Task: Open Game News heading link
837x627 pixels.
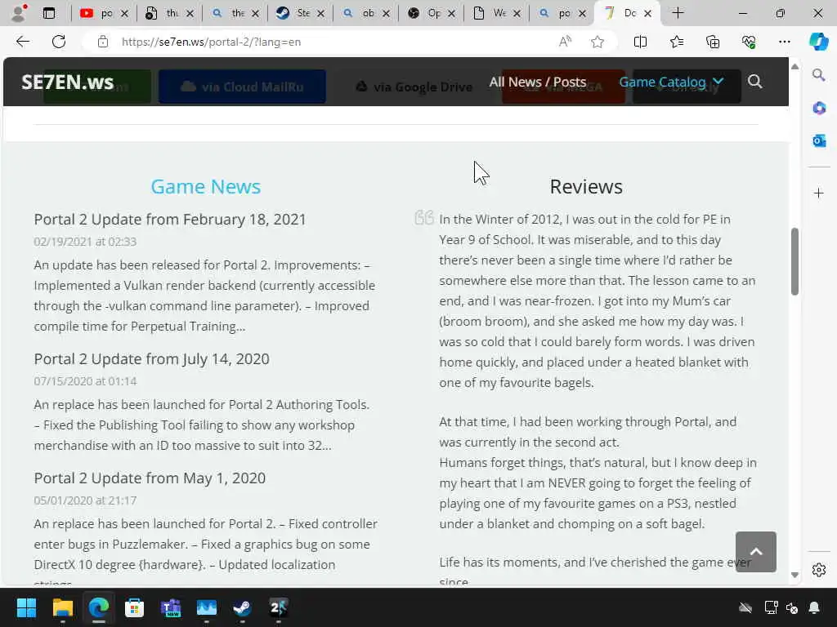Action: coord(205,187)
